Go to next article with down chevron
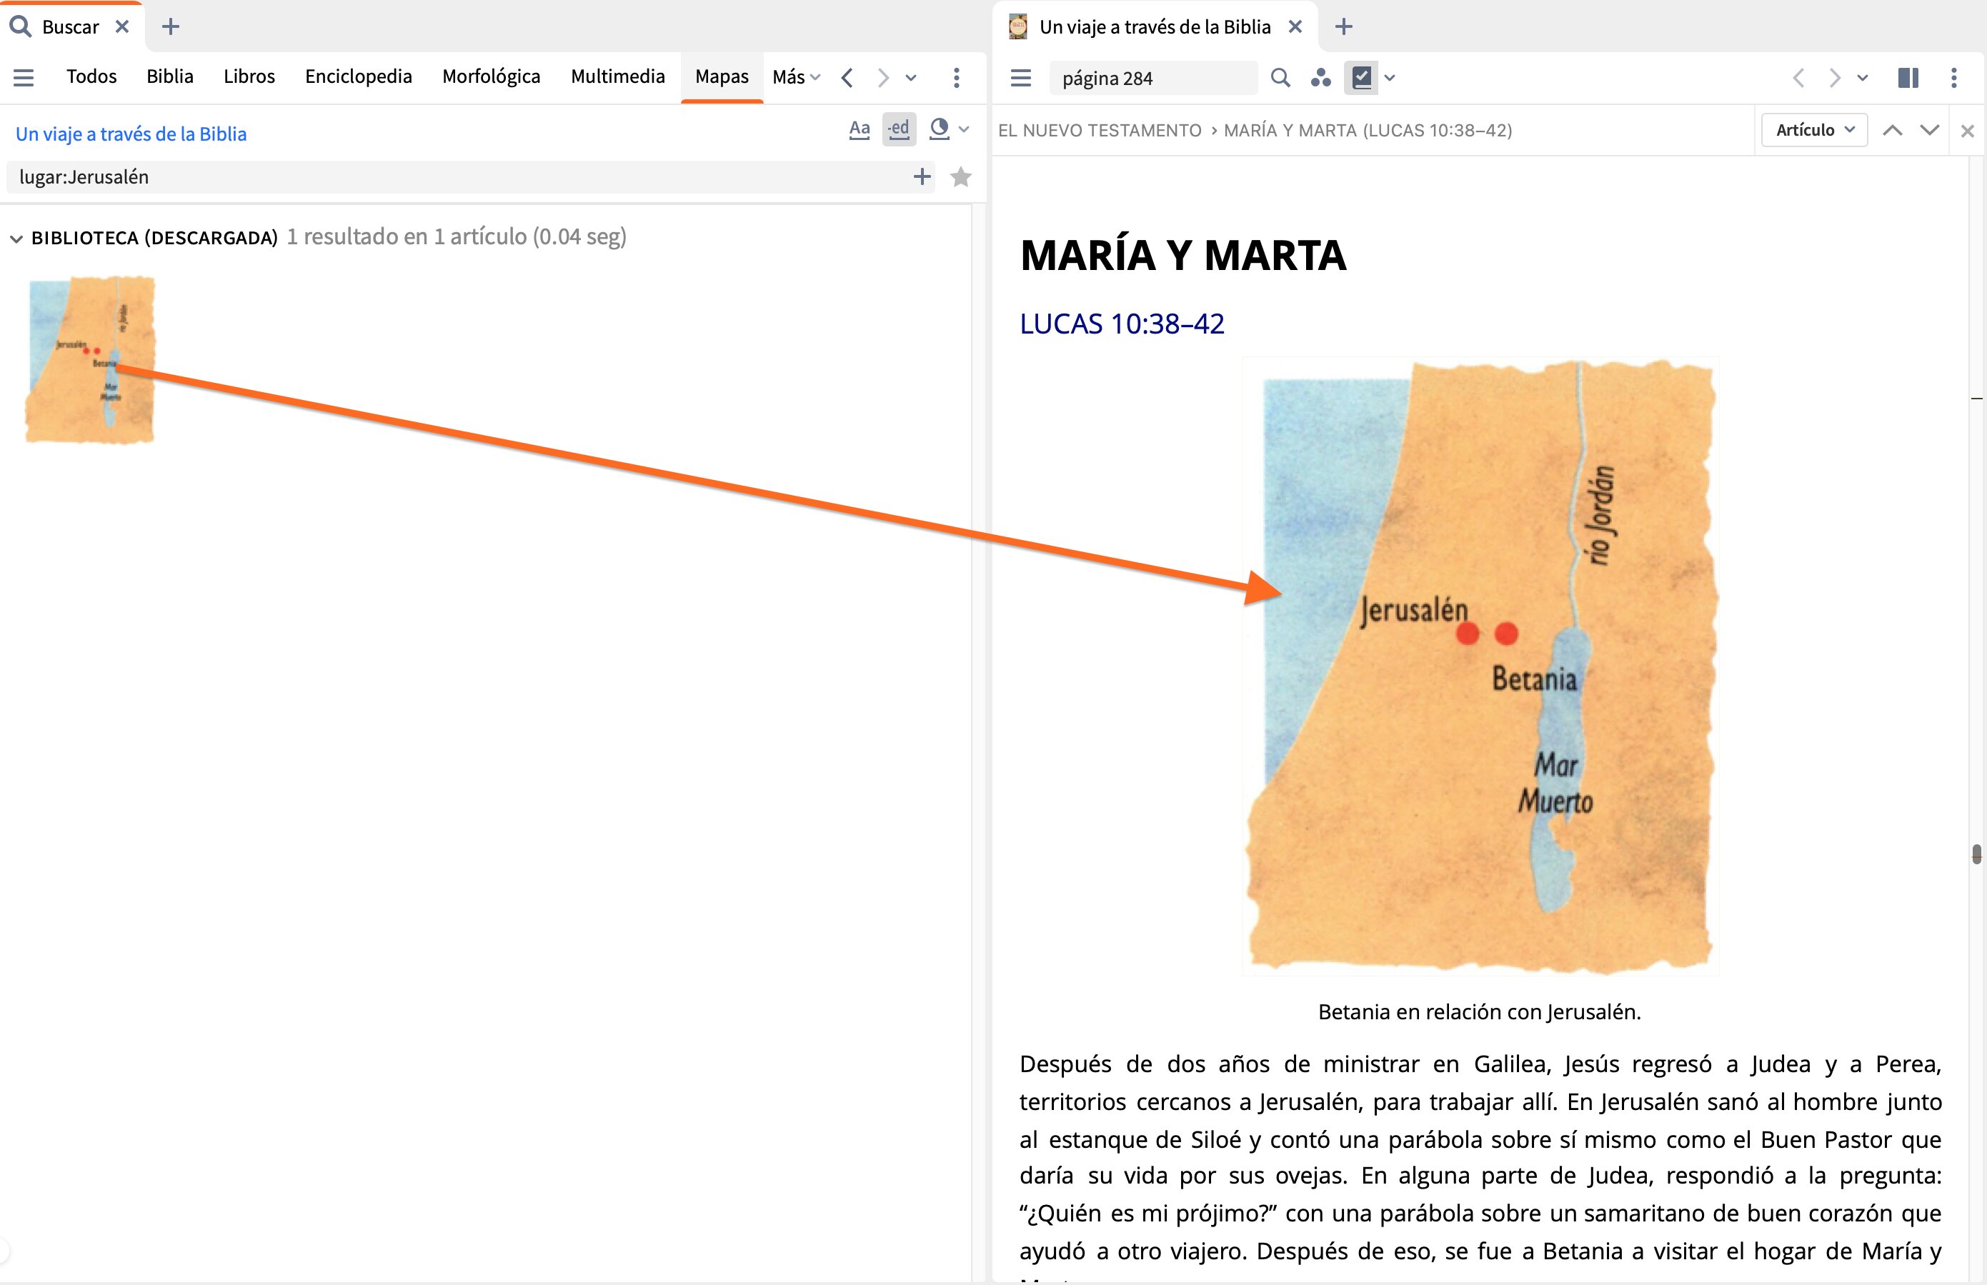This screenshot has height=1285, width=1987. pos(1929,130)
